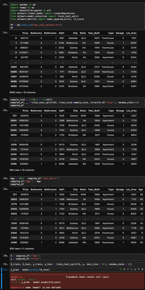Click the 'SqFt' header in the first table

point(62,33)
